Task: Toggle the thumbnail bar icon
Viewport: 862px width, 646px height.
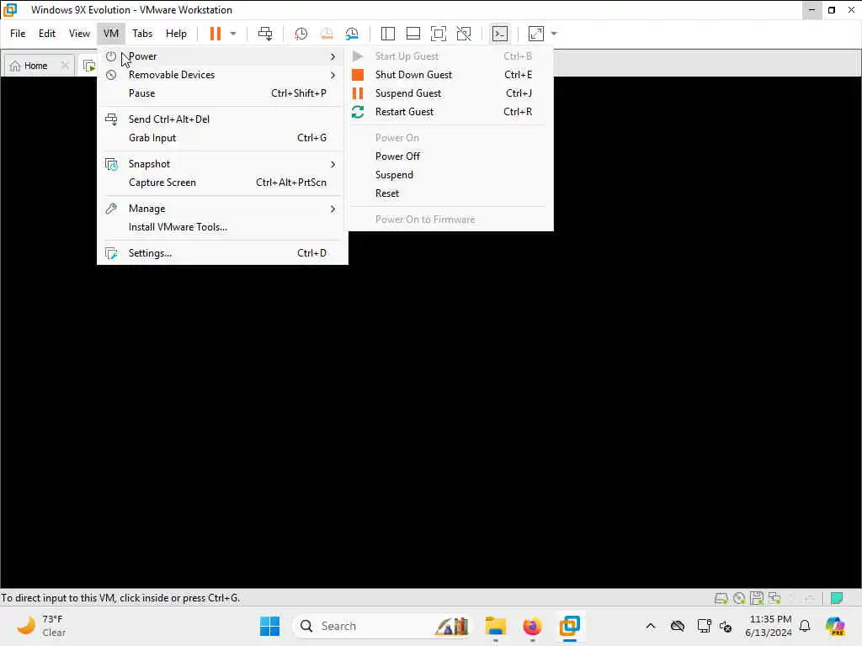Action: 412,34
